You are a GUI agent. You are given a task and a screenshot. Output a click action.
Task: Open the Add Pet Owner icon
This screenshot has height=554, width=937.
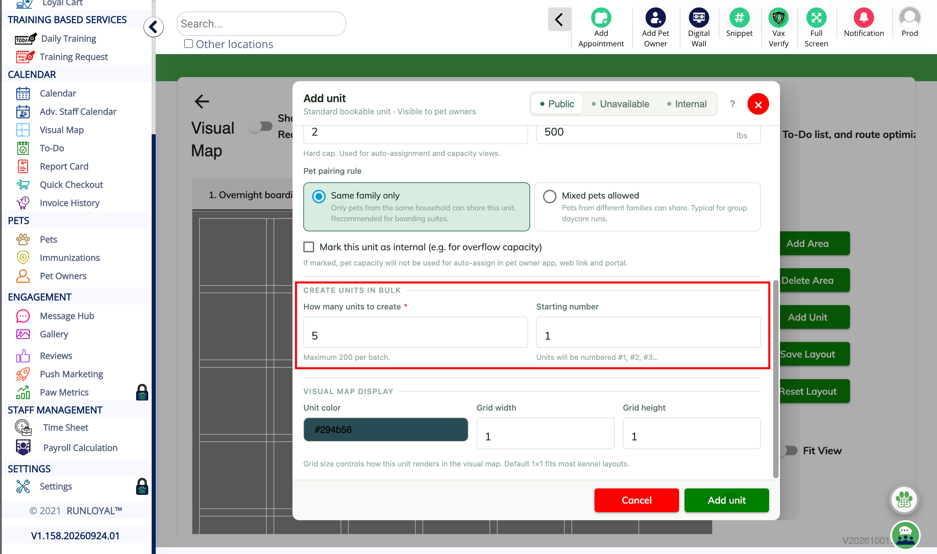655,17
